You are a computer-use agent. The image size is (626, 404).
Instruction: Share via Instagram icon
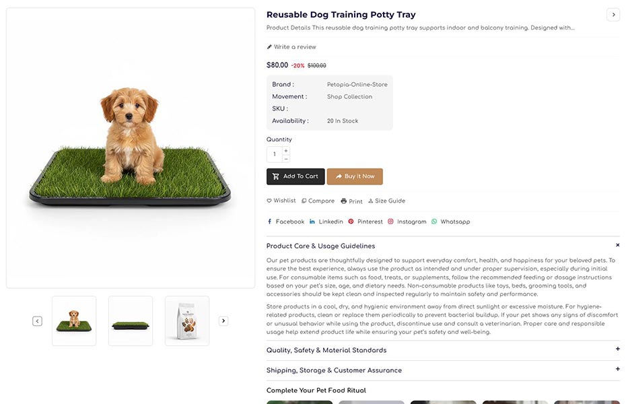(390, 222)
